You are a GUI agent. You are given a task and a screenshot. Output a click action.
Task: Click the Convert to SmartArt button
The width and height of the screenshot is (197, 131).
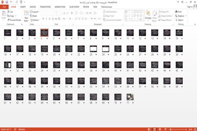(112, 20)
